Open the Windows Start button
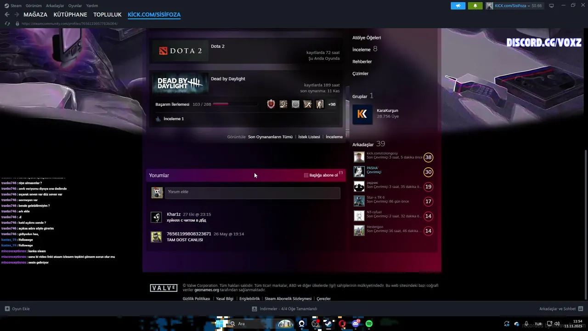The height and width of the screenshot is (331, 588). pyautogui.click(x=220, y=324)
